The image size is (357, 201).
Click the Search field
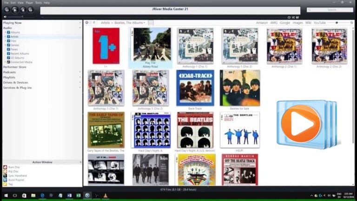point(330,10)
